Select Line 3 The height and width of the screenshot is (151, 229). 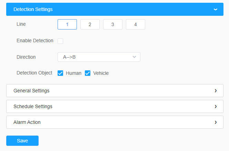113,24
